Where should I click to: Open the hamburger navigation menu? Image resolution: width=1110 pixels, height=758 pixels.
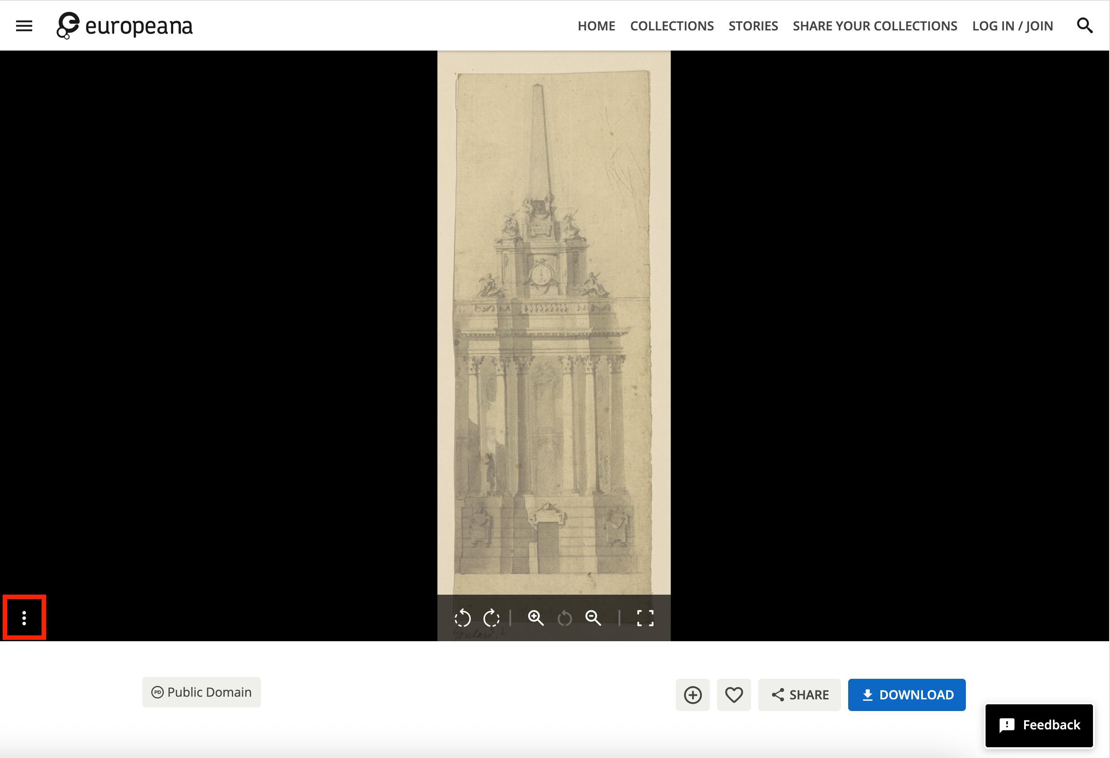(x=24, y=26)
